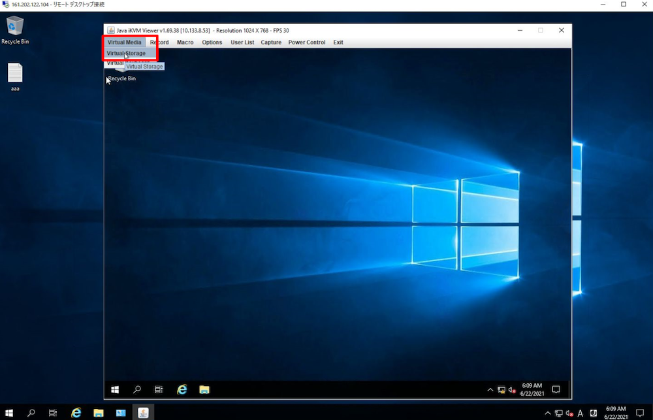The width and height of the screenshot is (653, 420).
Task: Open the Power Control menu
Action: pos(306,42)
